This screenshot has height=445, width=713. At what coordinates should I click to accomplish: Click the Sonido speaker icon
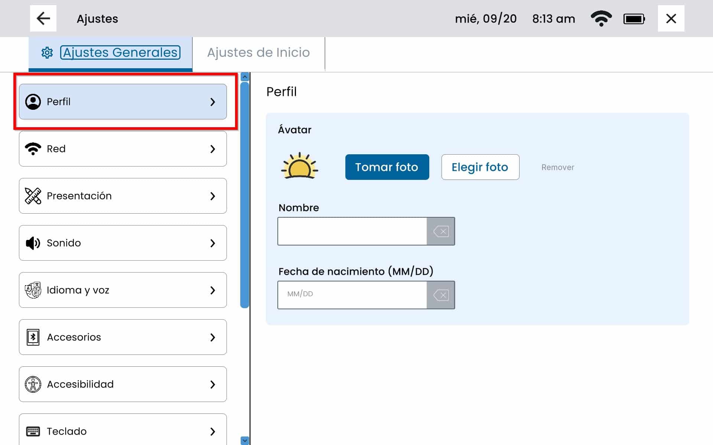tap(33, 243)
